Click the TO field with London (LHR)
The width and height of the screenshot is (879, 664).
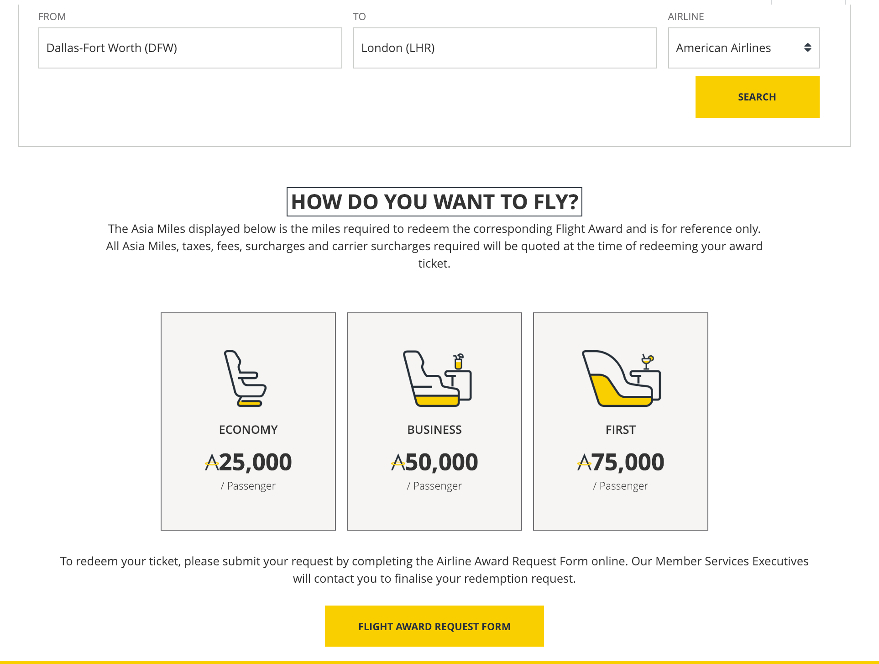click(504, 48)
